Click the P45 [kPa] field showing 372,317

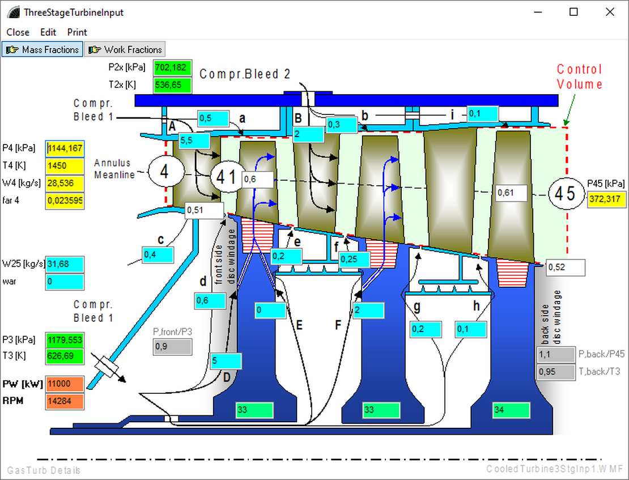click(x=606, y=199)
